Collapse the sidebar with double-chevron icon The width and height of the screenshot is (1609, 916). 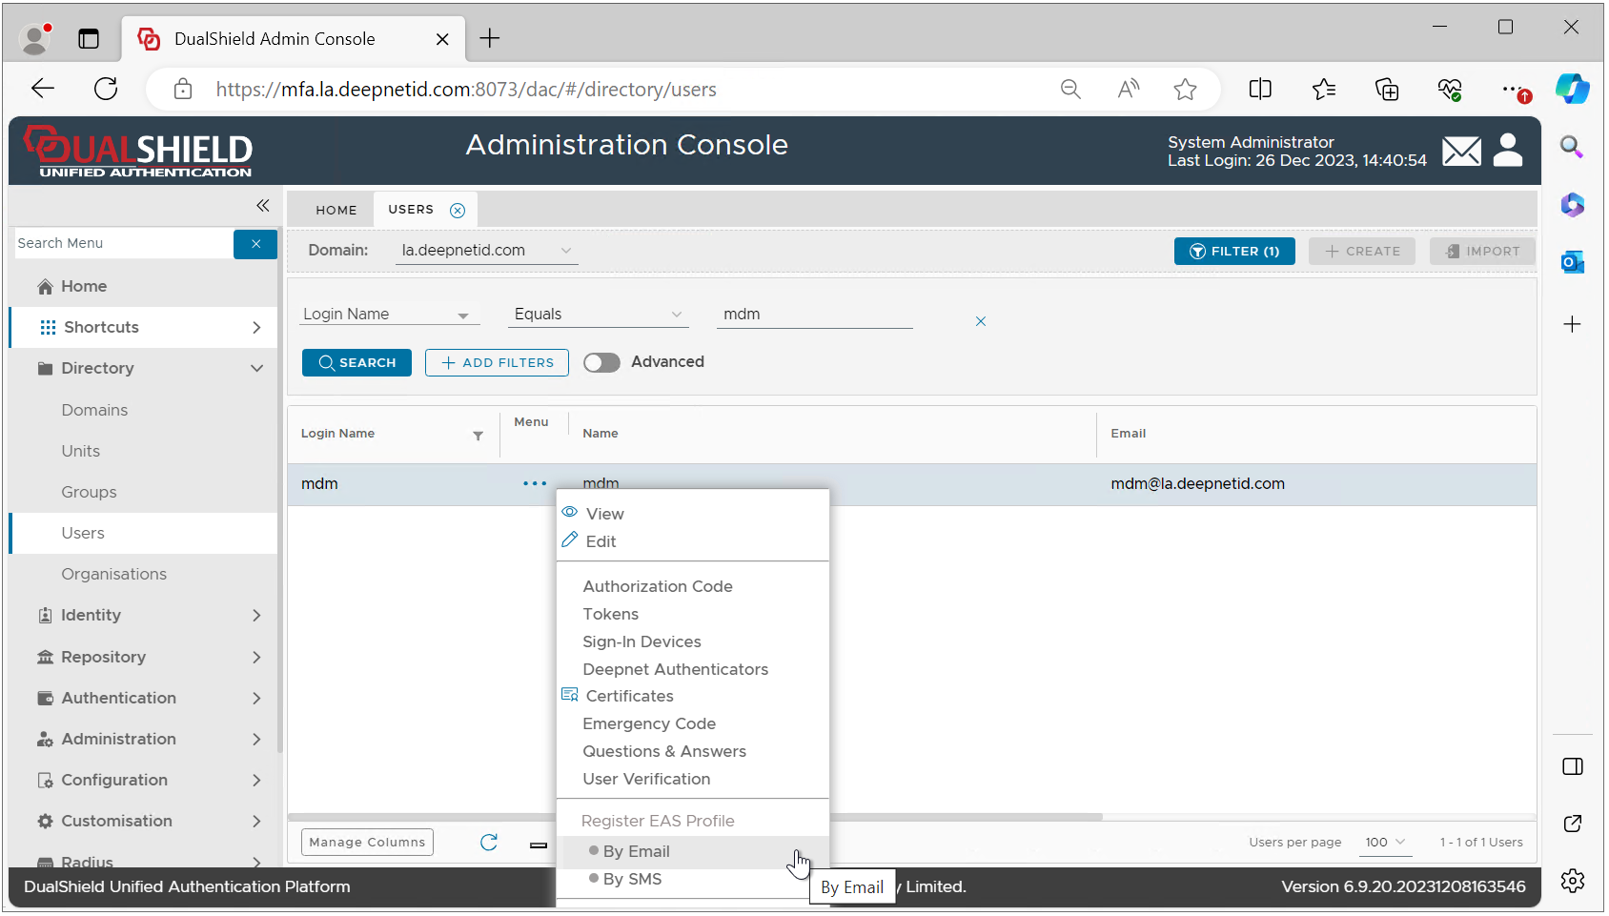click(262, 206)
